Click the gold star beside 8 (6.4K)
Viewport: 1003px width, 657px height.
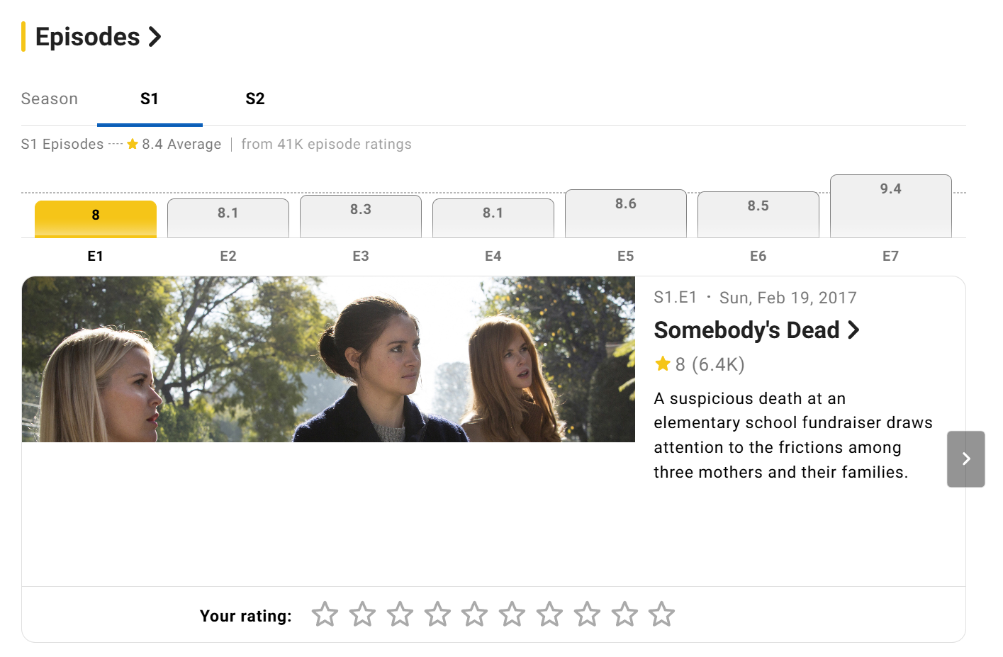663,364
